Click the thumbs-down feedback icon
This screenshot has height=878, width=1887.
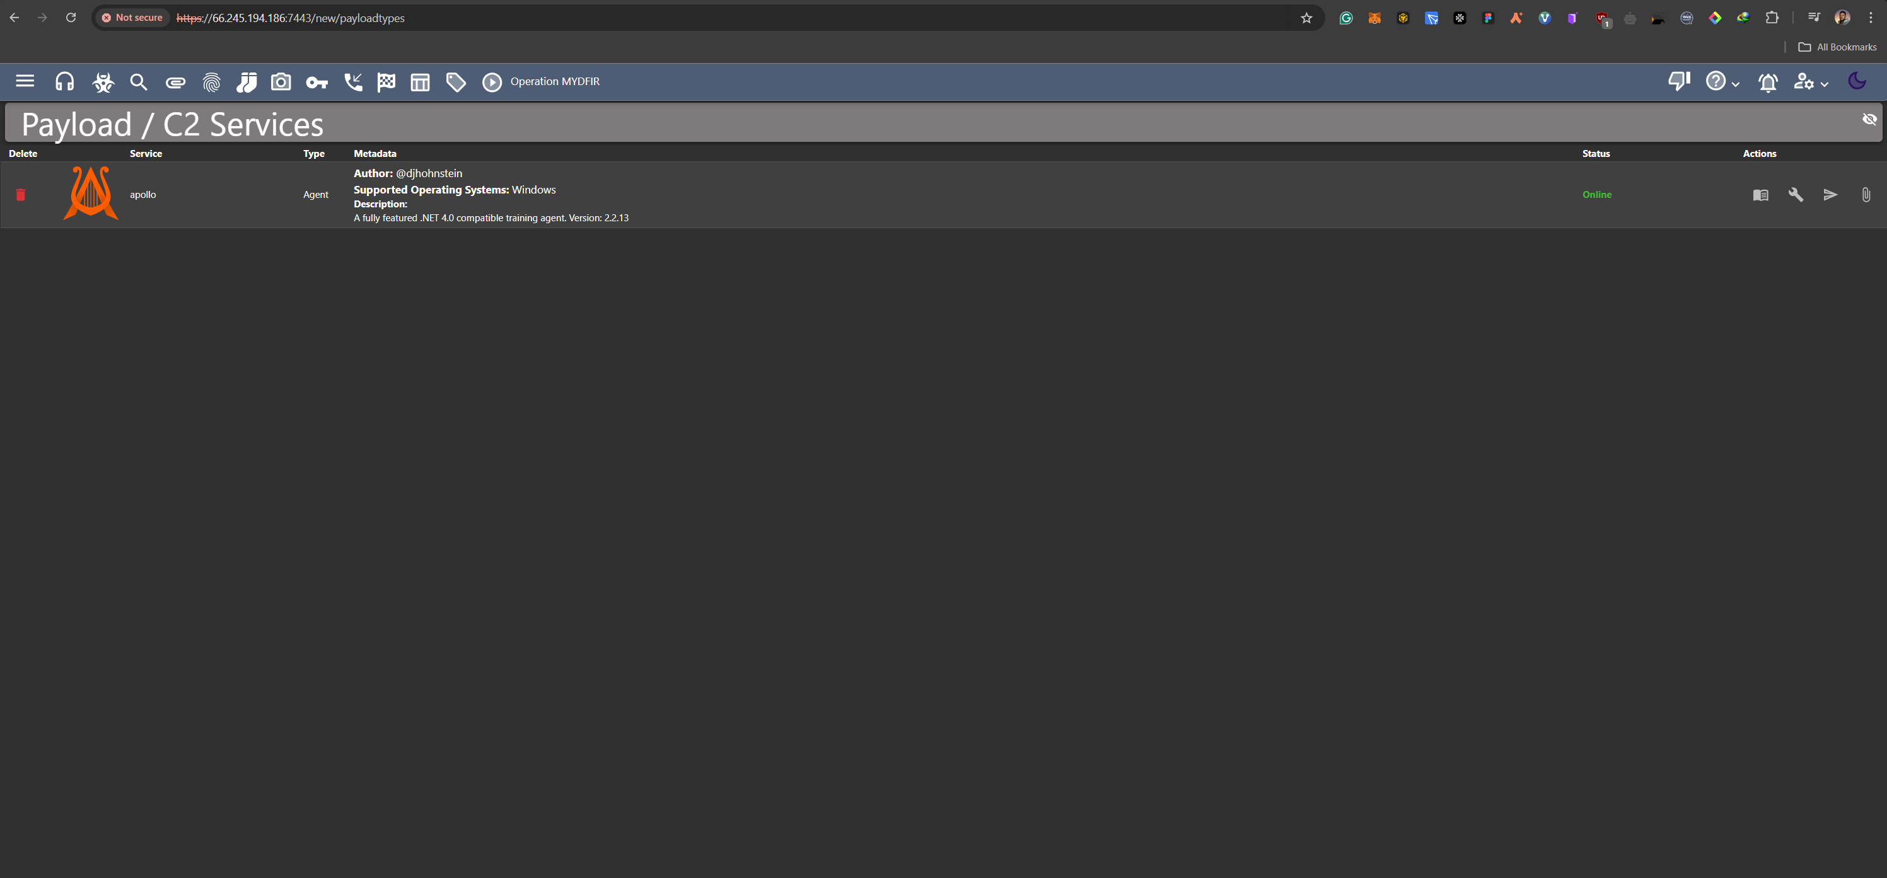[1678, 81]
